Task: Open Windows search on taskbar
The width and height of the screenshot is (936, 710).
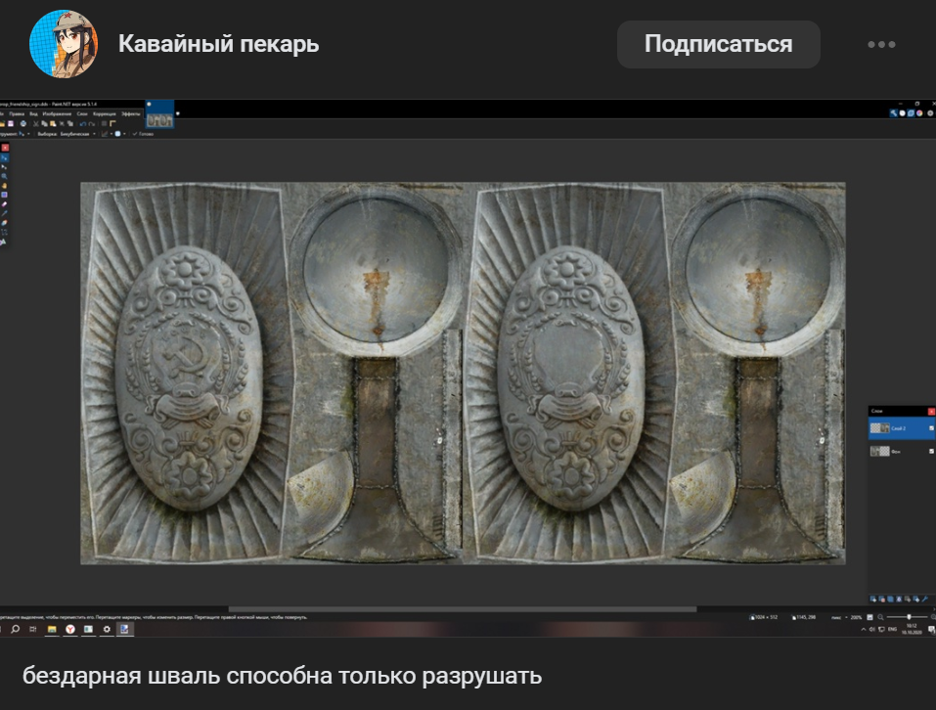Action: [16, 629]
